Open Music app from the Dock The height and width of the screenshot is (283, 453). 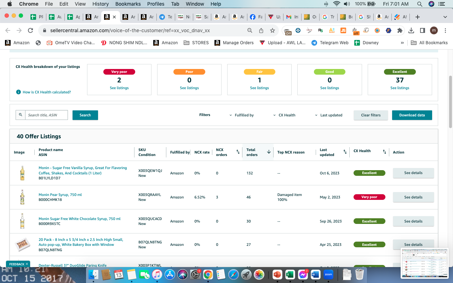(157, 274)
